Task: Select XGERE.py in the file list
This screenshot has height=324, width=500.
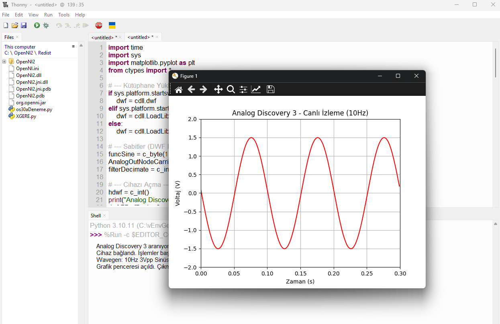Action: [x=26, y=116]
